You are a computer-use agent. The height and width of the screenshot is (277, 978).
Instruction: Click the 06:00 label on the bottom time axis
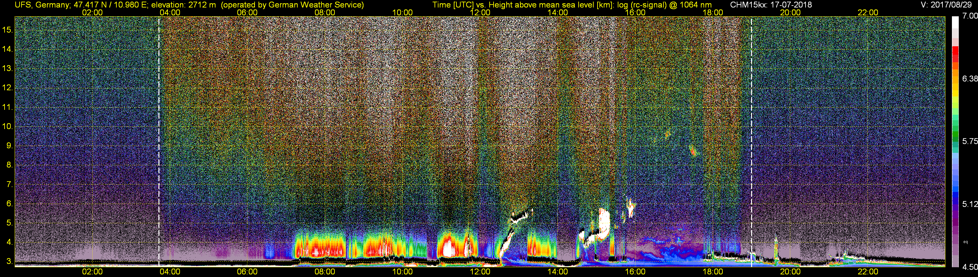(247, 272)
